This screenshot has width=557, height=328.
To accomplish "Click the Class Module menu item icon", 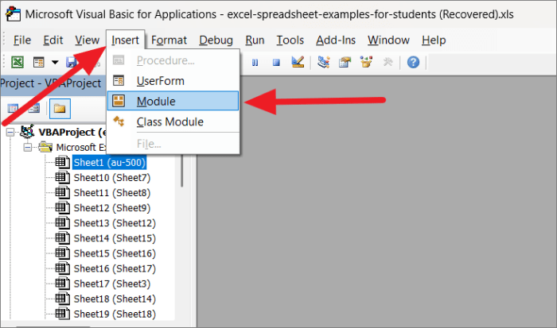I will tap(119, 122).
